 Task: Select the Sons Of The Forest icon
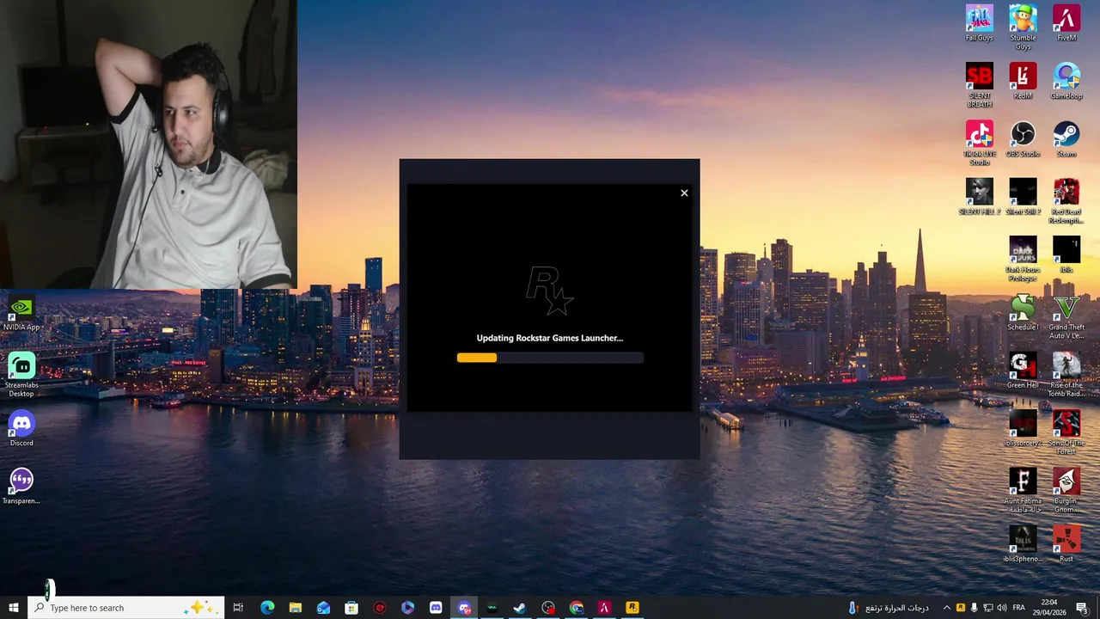click(1066, 432)
